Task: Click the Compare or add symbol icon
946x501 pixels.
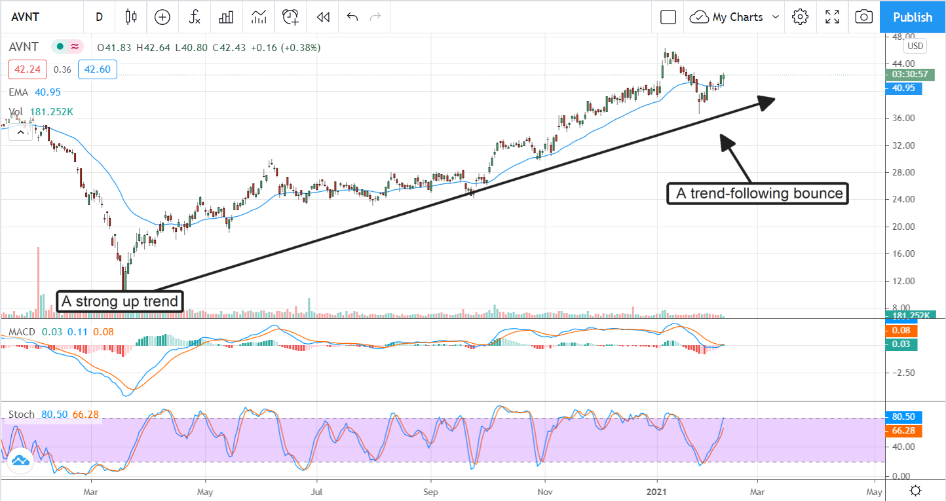Action: pos(162,17)
